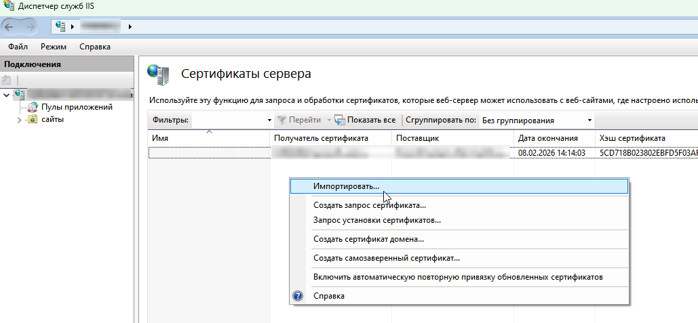This screenshot has height=323, width=698.
Task: Open the Режим menu
Action: (x=53, y=47)
